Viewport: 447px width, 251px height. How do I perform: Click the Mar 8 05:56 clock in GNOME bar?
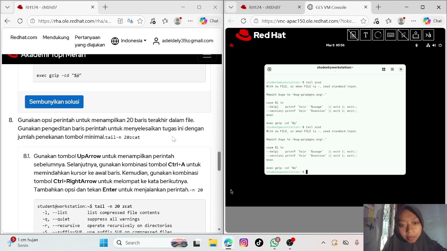tap(335, 45)
